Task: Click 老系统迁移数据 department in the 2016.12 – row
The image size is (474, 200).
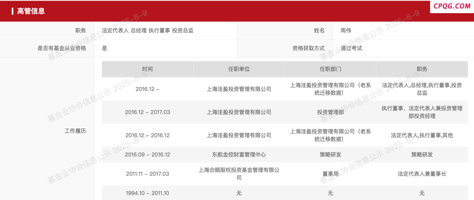Action: 330,89
